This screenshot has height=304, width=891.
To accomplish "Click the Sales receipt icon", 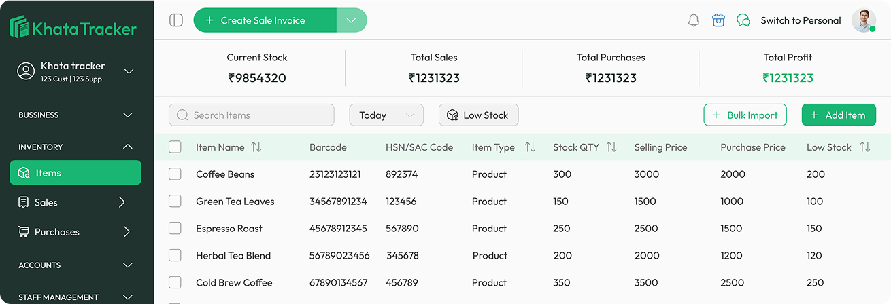I will 24,202.
